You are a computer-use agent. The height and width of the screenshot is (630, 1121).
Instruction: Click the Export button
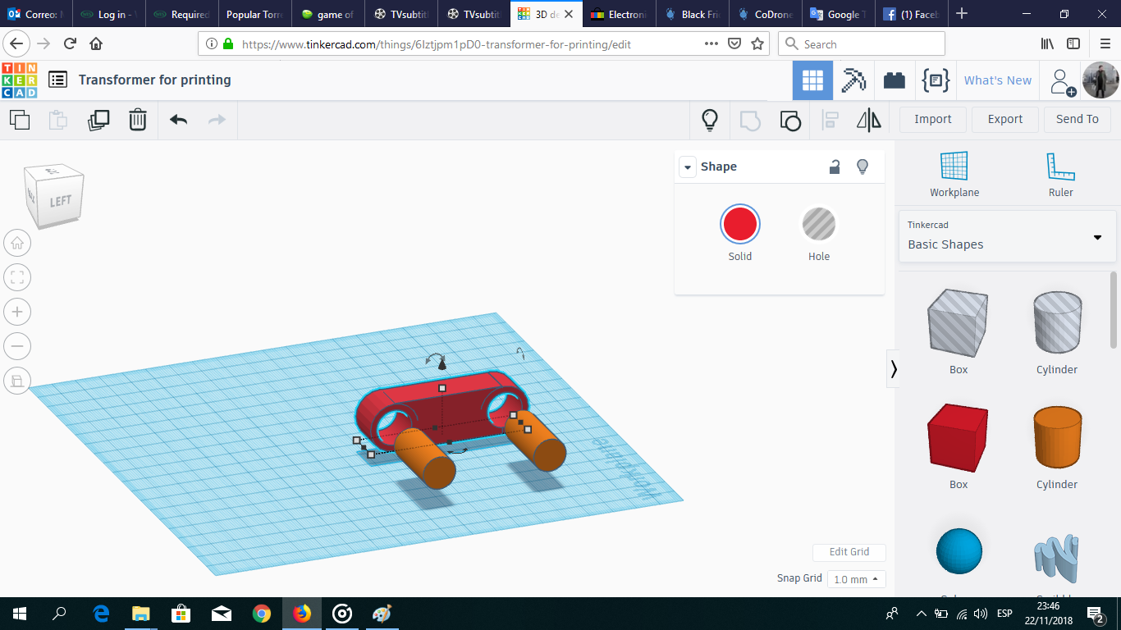coord(1004,119)
